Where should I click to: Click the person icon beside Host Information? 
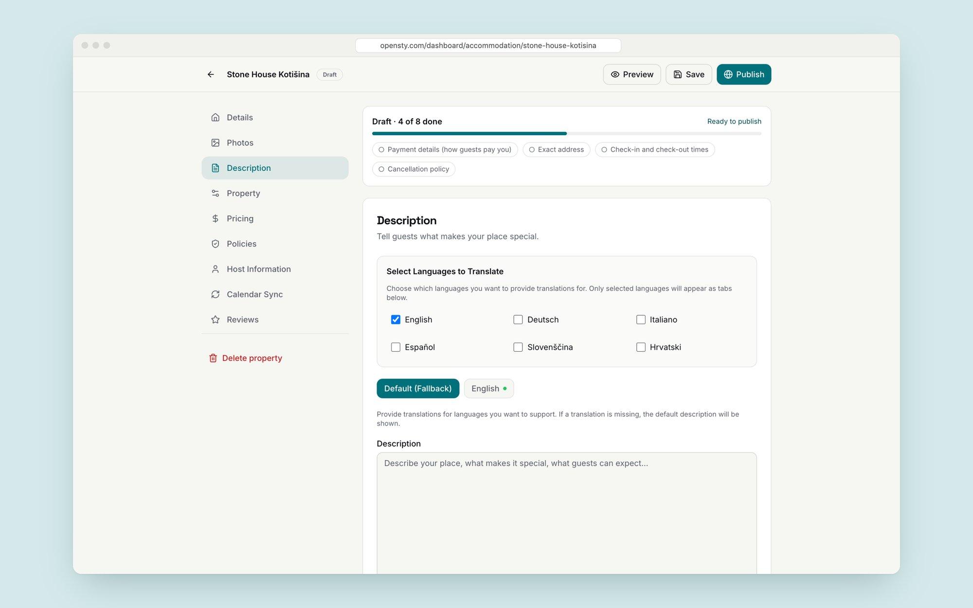pyautogui.click(x=215, y=269)
